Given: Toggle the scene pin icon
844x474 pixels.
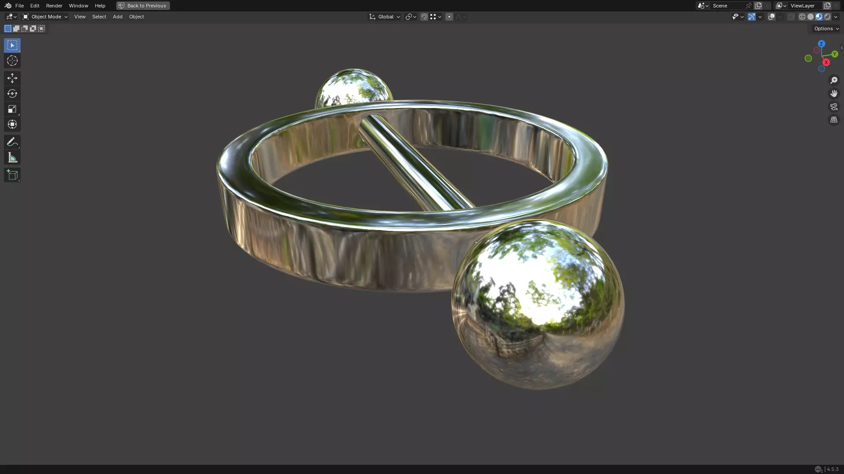Looking at the screenshot, I should click(749, 6).
